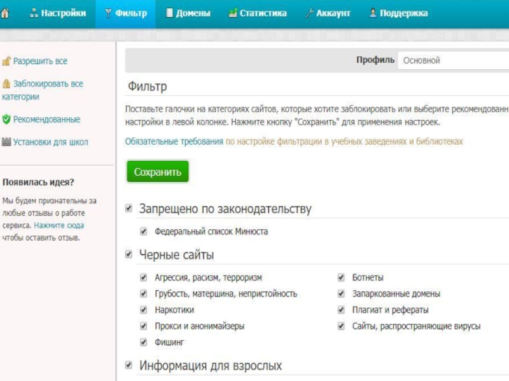Open the Обязательные требования link
Screen dimensions: 509x381
coord(174,142)
